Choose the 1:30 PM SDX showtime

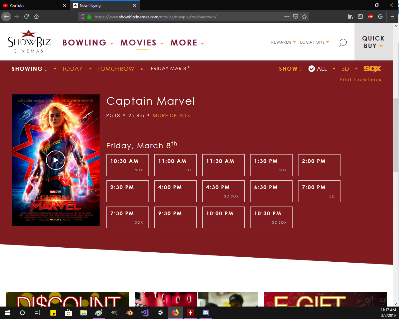[271, 165]
